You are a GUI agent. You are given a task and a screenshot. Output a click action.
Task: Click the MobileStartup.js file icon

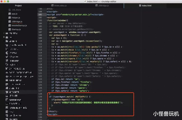coord(10,26)
